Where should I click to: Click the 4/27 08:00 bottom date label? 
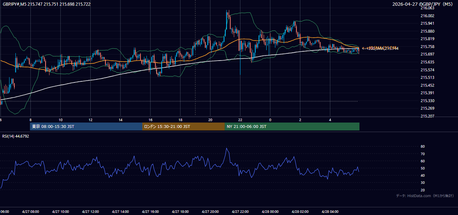click(30, 211)
